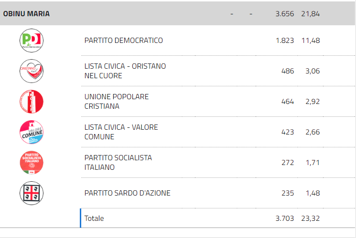Screen dimensions: 356x238
Task: Open the Valore Comune list logo
Action: (32, 132)
